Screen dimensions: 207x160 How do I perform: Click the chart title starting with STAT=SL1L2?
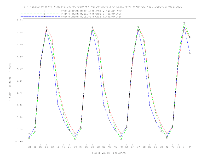(103, 7)
